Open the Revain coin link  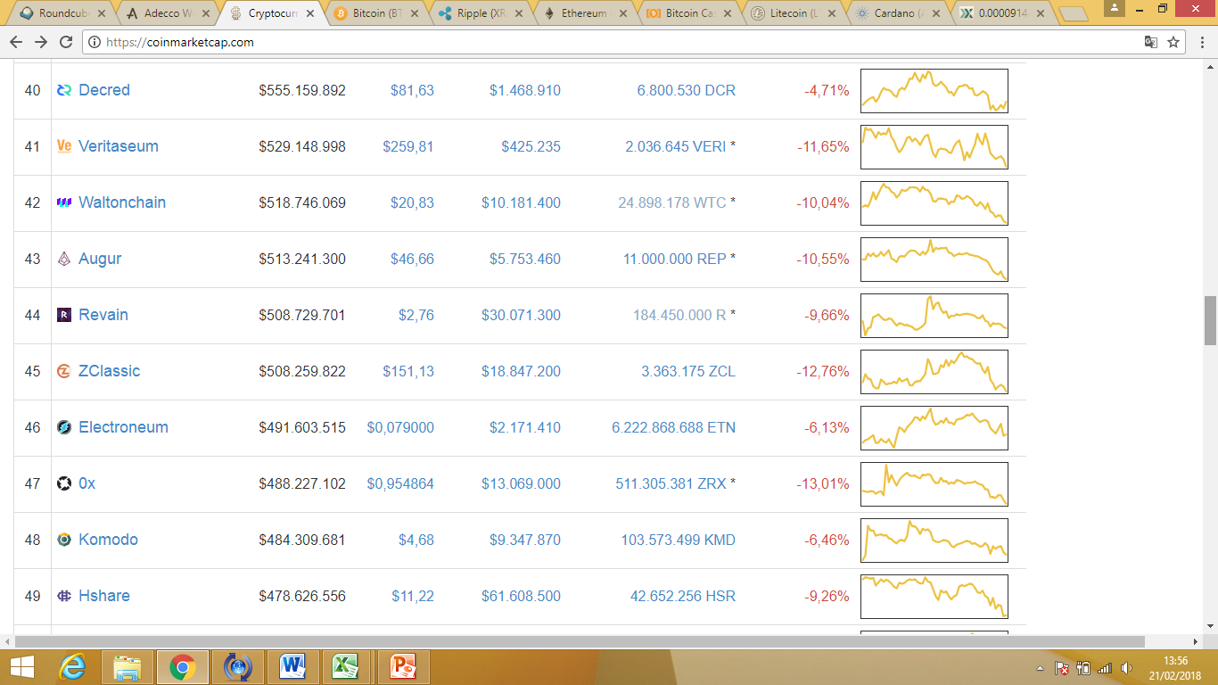point(103,315)
